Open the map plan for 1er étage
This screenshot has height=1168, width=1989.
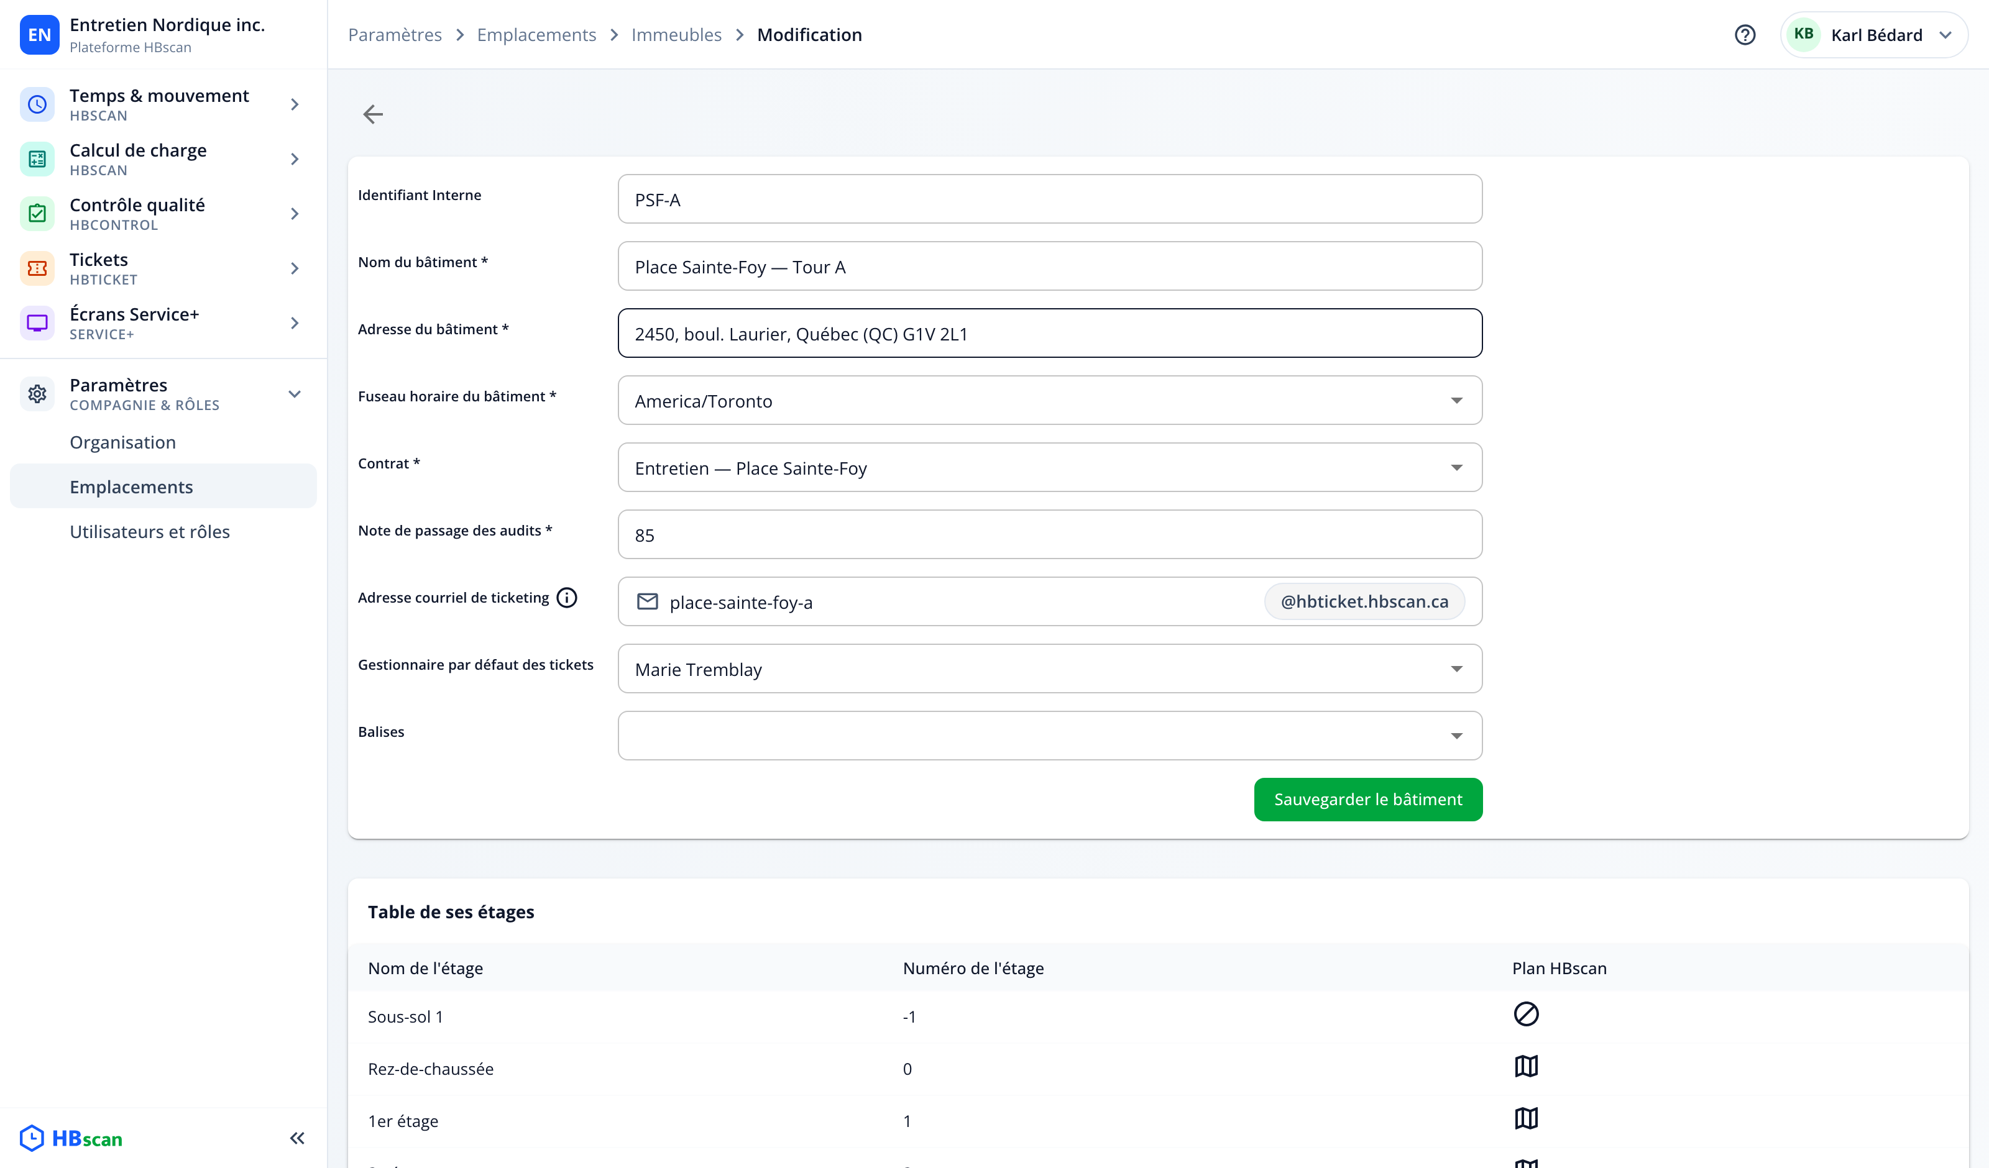[x=1526, y=1118]
